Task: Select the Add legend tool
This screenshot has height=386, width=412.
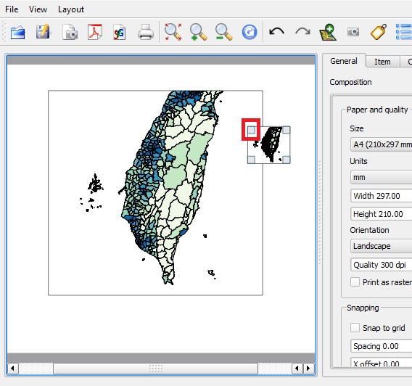Action: pyautogui.click(x=403, y=32)
